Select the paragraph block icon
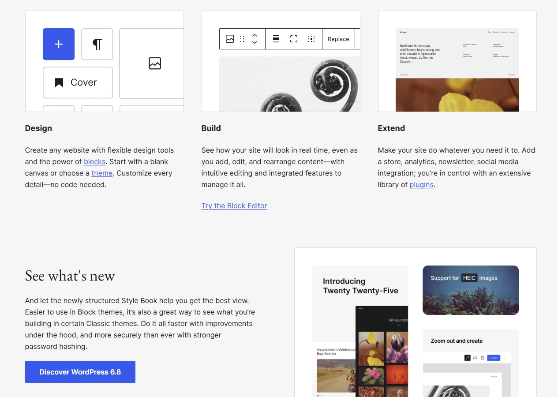Screen dimensions: 558x397 point(97,44)
